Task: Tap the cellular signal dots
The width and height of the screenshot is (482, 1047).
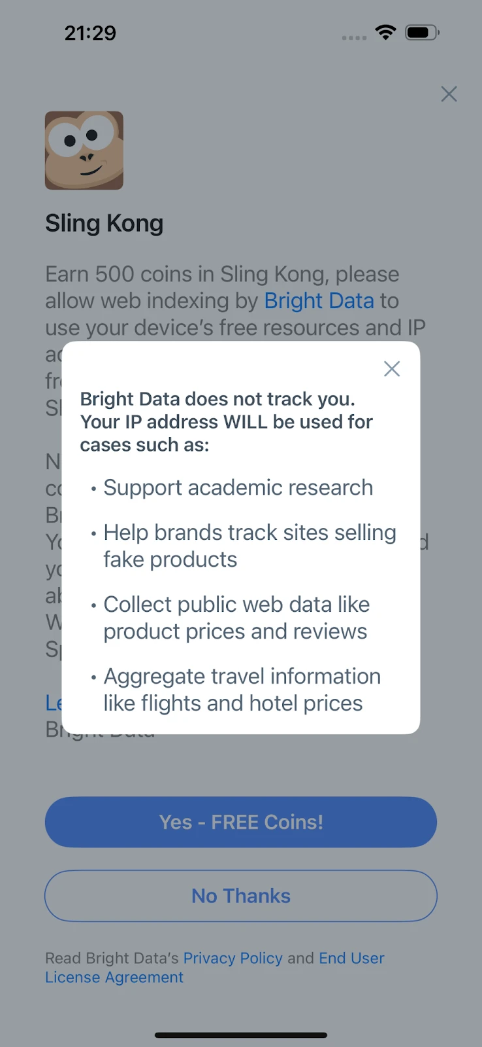Action: pos(354,37)
